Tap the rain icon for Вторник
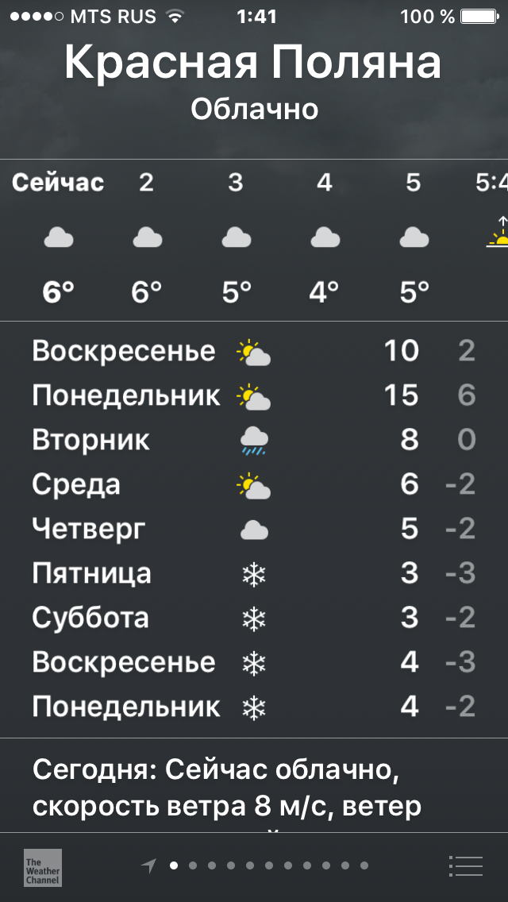 click(x=254, y=441)
